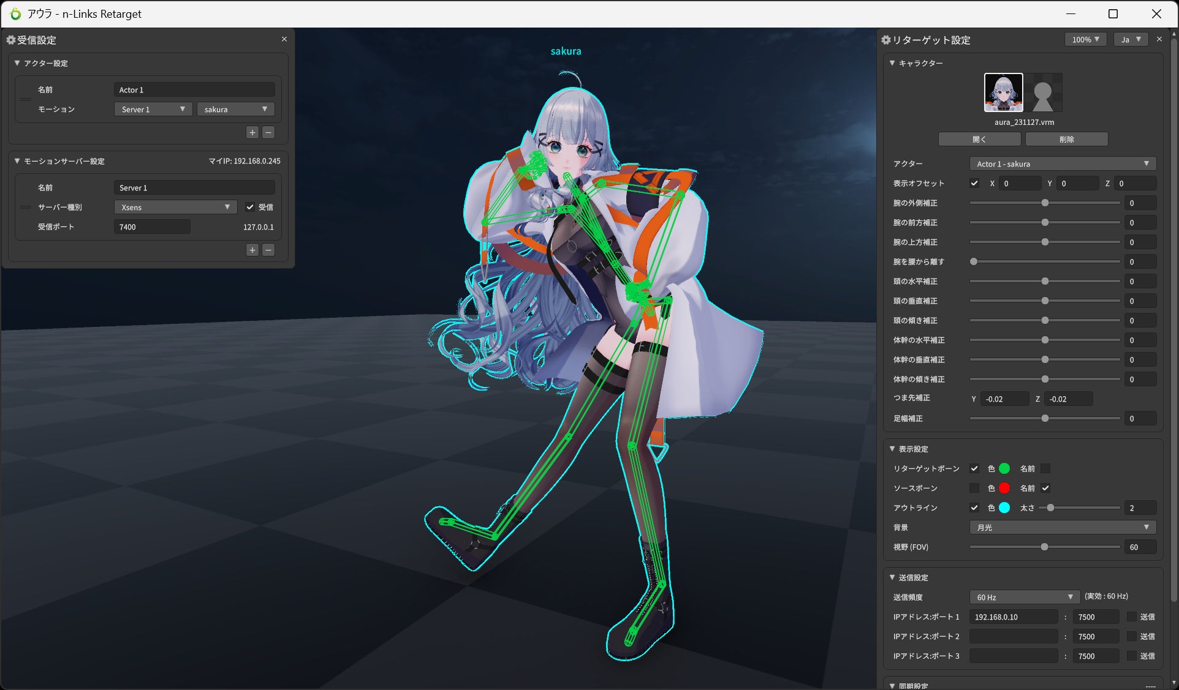Enable the ソースボーン display checkbox

pyautogui.click(x=974, y=488)
